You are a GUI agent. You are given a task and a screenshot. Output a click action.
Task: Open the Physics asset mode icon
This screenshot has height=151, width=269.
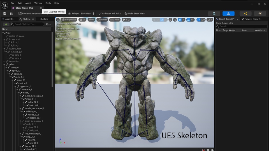(x=260, y=13)
